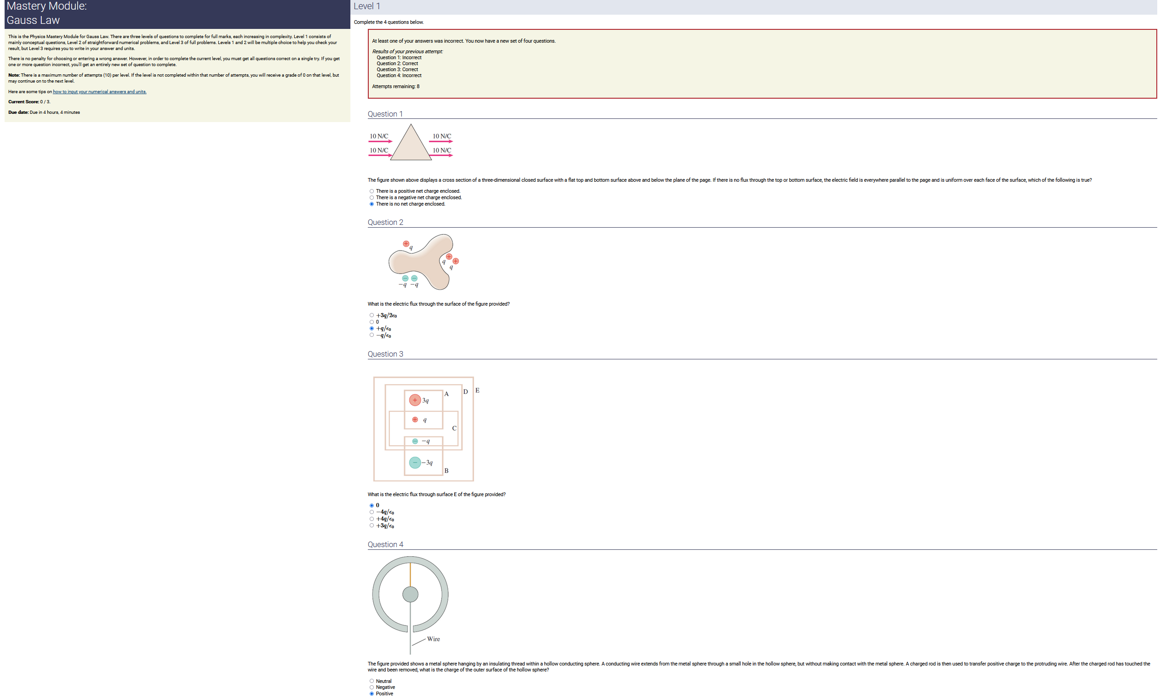Select 'There is a positive net charge enclosed'
1160x699 pixels.
coord(372,191)
